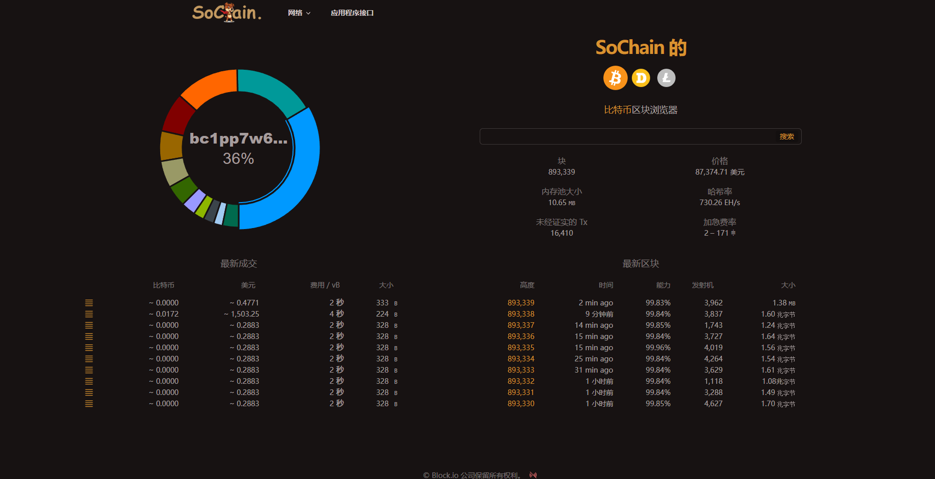The height and width of the screenshot is (479, 935).
Task: Open block 893,337
Action: tap(521, 325)
